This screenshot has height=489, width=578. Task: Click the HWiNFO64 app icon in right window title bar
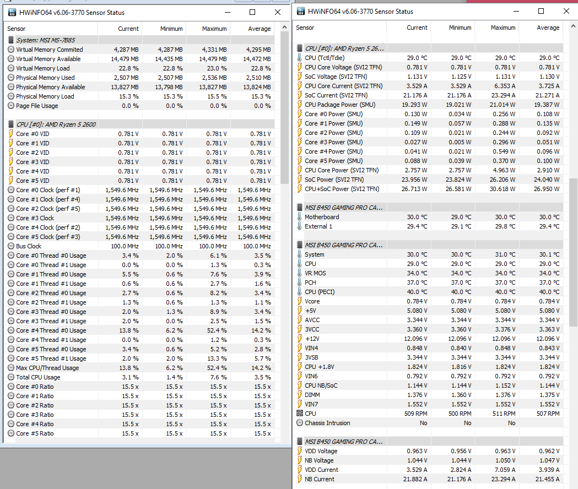[x=301, y=11]
